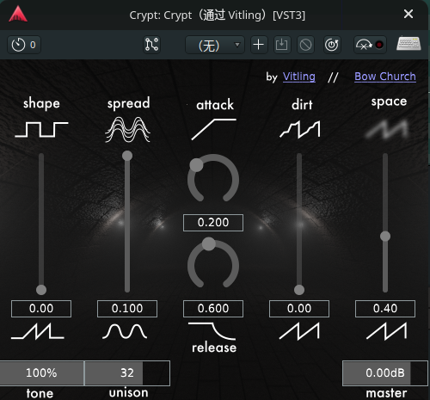Click the master bar showing 0.00dB
This screenshot has height=400, width=430.
point(385,373)
